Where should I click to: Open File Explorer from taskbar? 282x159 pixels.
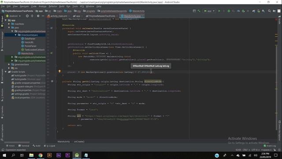(x=31, y=155)
